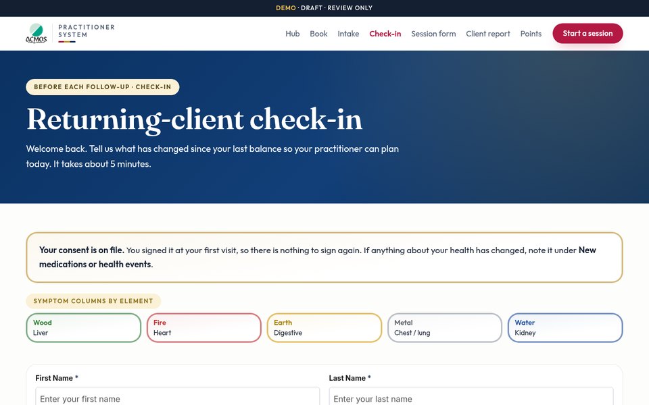
Task: Focus the Last Name input field
Action: click(x=471, y=397)
